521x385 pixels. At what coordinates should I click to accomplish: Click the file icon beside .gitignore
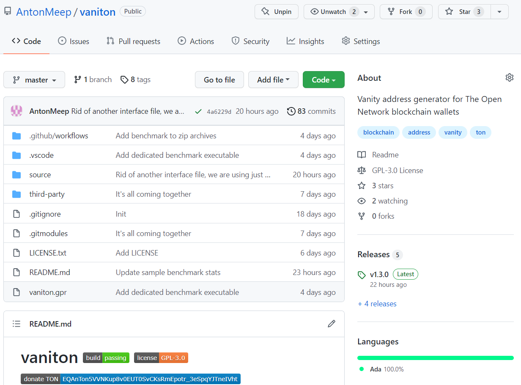(16, 214)
